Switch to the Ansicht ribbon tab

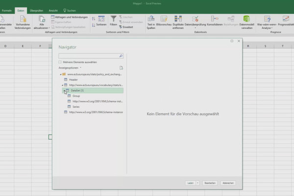coord(53,11)
